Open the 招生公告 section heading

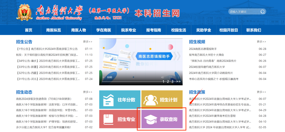(24, 42)
